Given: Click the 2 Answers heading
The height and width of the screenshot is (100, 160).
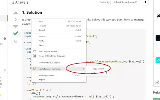Looking at the screenshot, I should tap(20, 2).
